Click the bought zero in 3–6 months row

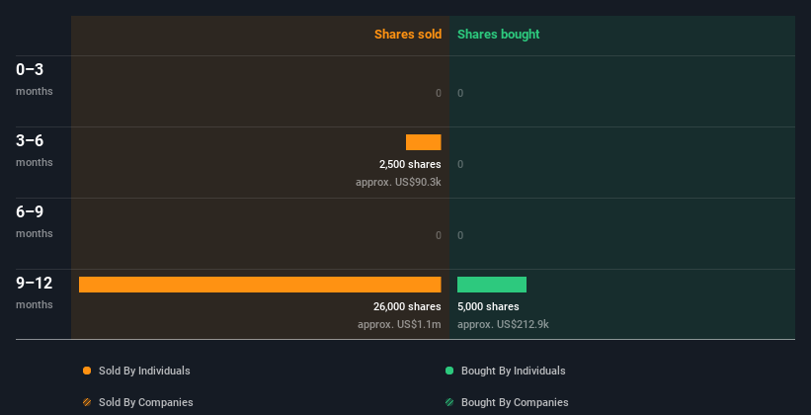click(x=460, y=165)
